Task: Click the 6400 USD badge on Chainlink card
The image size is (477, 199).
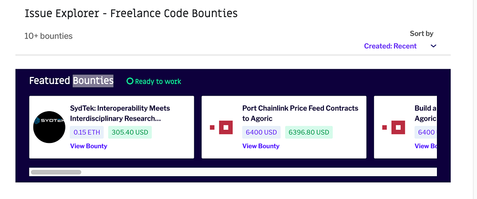Action: (x=261, y=132)
